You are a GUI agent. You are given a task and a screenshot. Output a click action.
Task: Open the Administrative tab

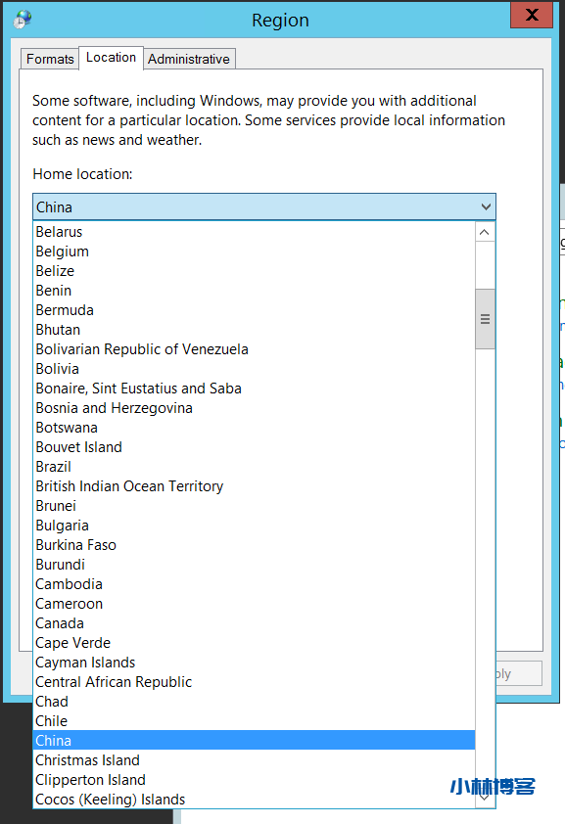point(189,59)
